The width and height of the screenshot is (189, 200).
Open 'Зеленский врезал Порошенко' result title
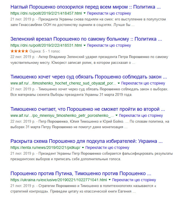[x=86, y=39]
